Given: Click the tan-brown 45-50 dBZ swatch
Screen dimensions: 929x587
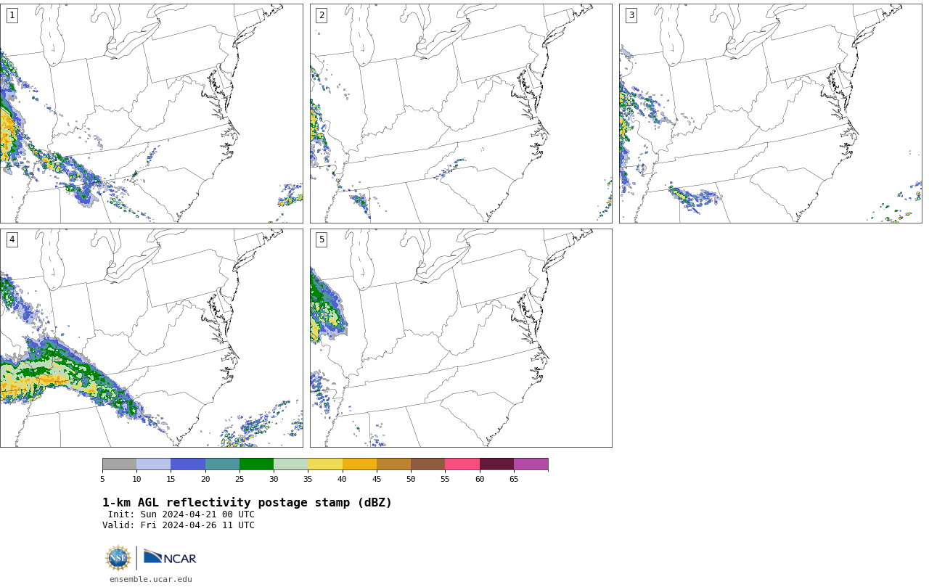Looking at the screenshot, I should [x=393, y=464].
